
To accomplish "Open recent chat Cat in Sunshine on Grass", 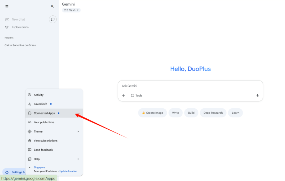I will click(20, 45).
